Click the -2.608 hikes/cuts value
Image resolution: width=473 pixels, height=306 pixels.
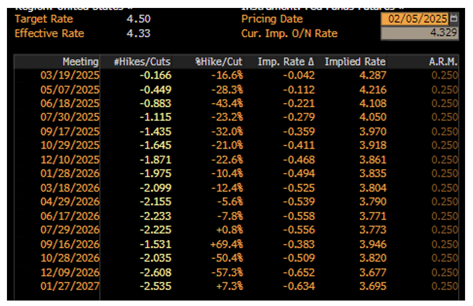pyautogui.click(x=156, y=273)
